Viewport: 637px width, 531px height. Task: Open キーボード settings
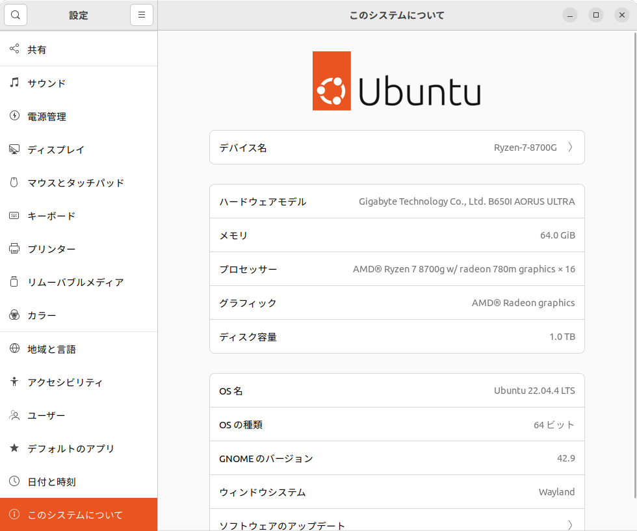[79, 216]
